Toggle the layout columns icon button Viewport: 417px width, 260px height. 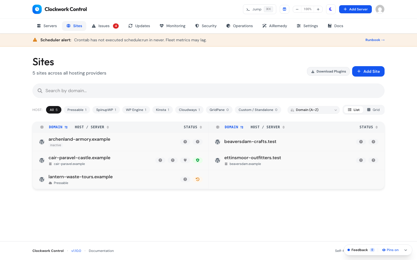[x=284, y=9]
